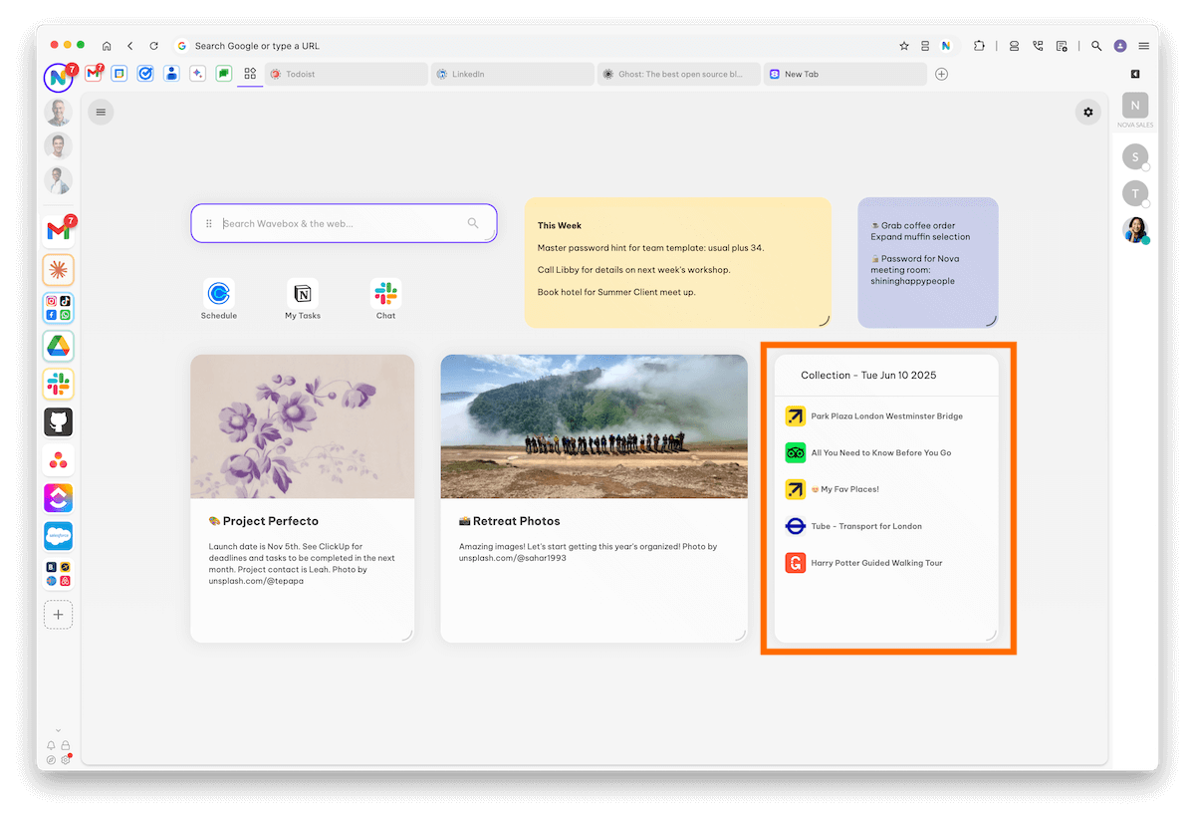This screenshot has width=1195, height=819.
Task: Open the social media apps group icon
Action: coord(59,308)
